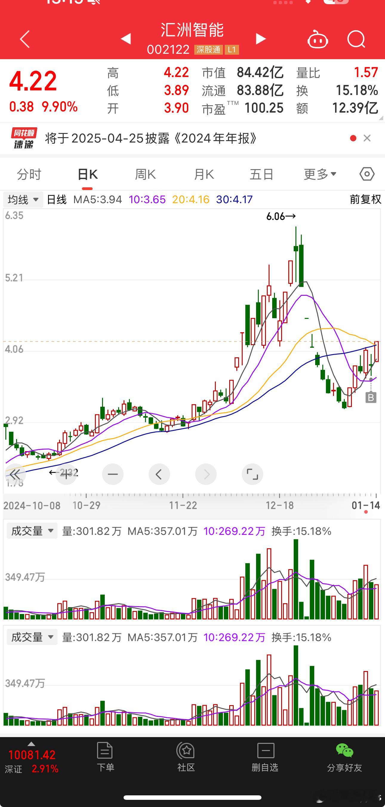Select the 日K tab
385x807 pixels.
[x=88, y=174]
